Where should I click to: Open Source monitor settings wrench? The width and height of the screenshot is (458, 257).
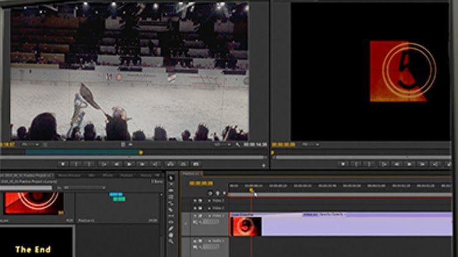coord(238,144)
